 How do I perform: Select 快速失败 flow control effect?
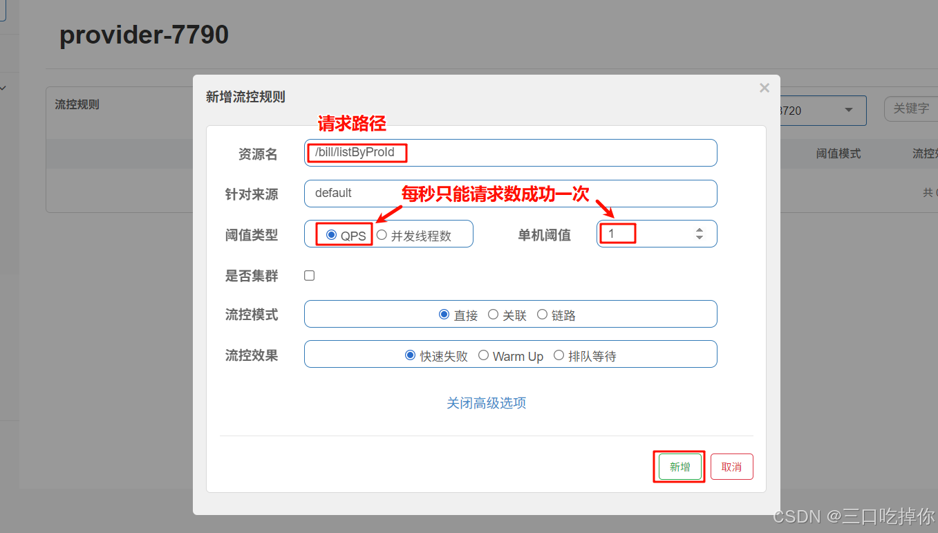[410, 355]
